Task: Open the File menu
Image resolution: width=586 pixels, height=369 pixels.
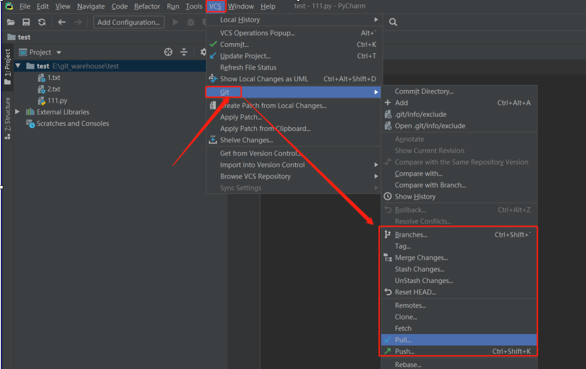Action: click(x=25, y=6)
